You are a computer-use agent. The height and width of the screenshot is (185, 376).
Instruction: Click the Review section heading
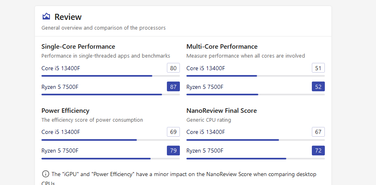(x=68, y=17)
